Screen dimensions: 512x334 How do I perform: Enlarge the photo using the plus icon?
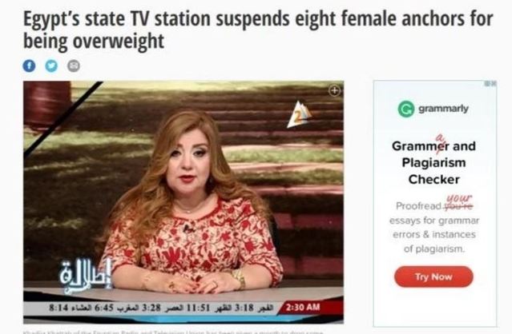coord(334,90)
